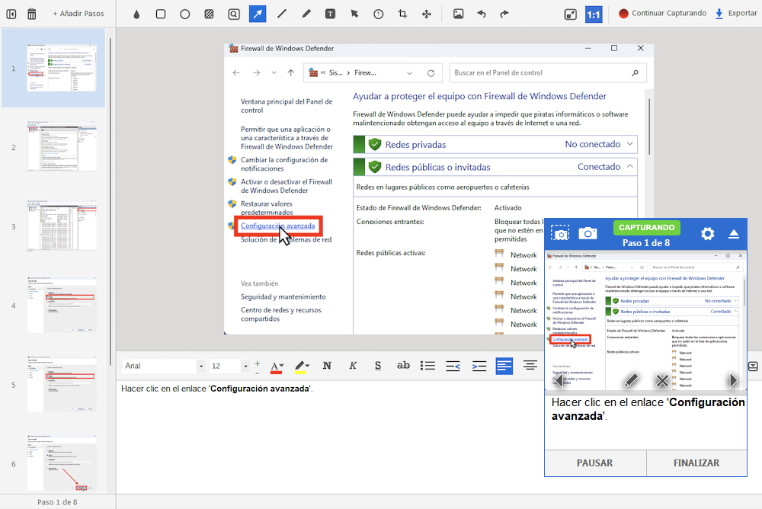Center align description text

[530, 366]
